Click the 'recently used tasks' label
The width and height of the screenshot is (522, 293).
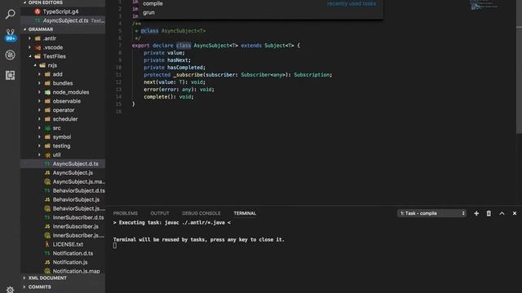352,3
